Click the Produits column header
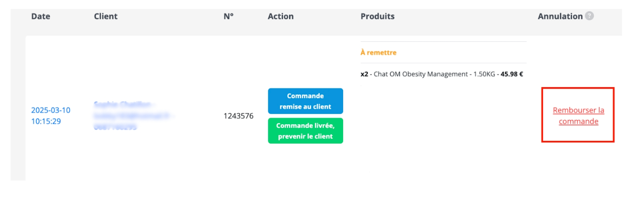 (377, 16)
